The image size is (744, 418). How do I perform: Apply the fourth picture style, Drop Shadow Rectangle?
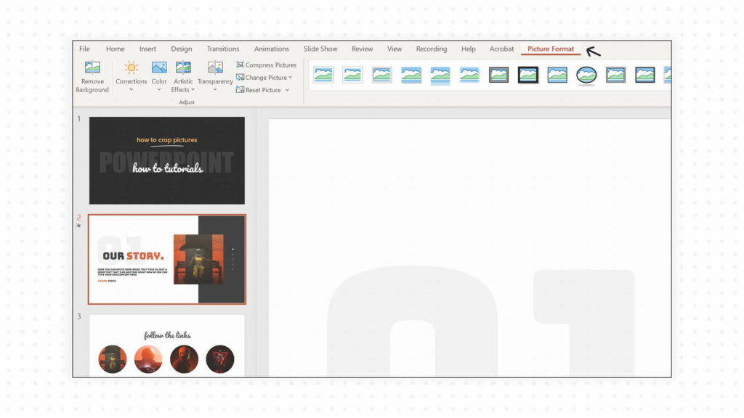(411, 75)
